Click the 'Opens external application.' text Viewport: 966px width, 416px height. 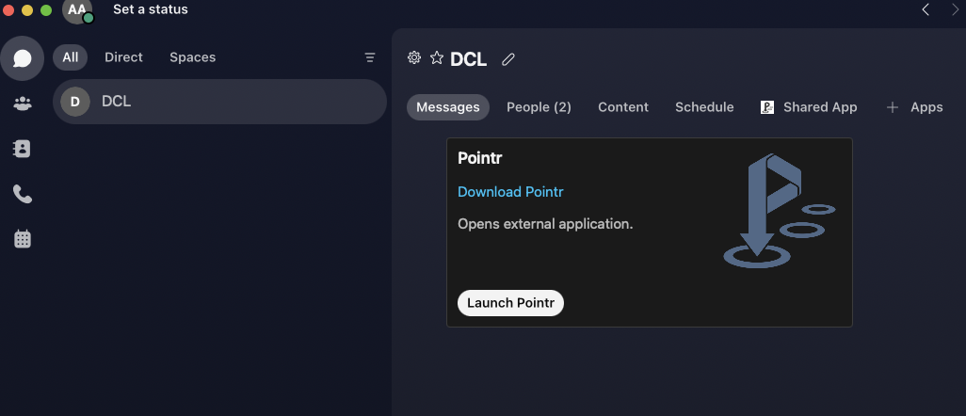(x=545, y=224)
